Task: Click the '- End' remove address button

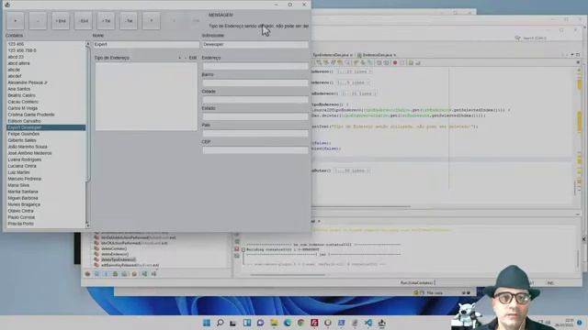Action: tap(84, 21)
